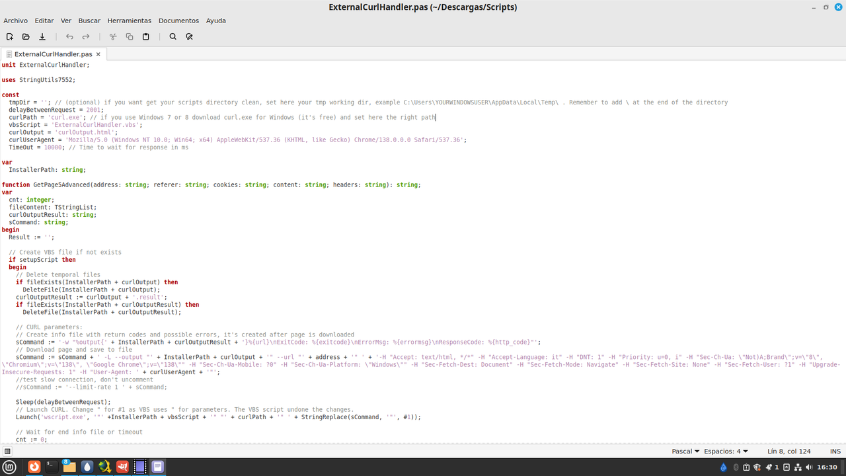Select the ExternalCurlHandler.pas document tab

53,54
